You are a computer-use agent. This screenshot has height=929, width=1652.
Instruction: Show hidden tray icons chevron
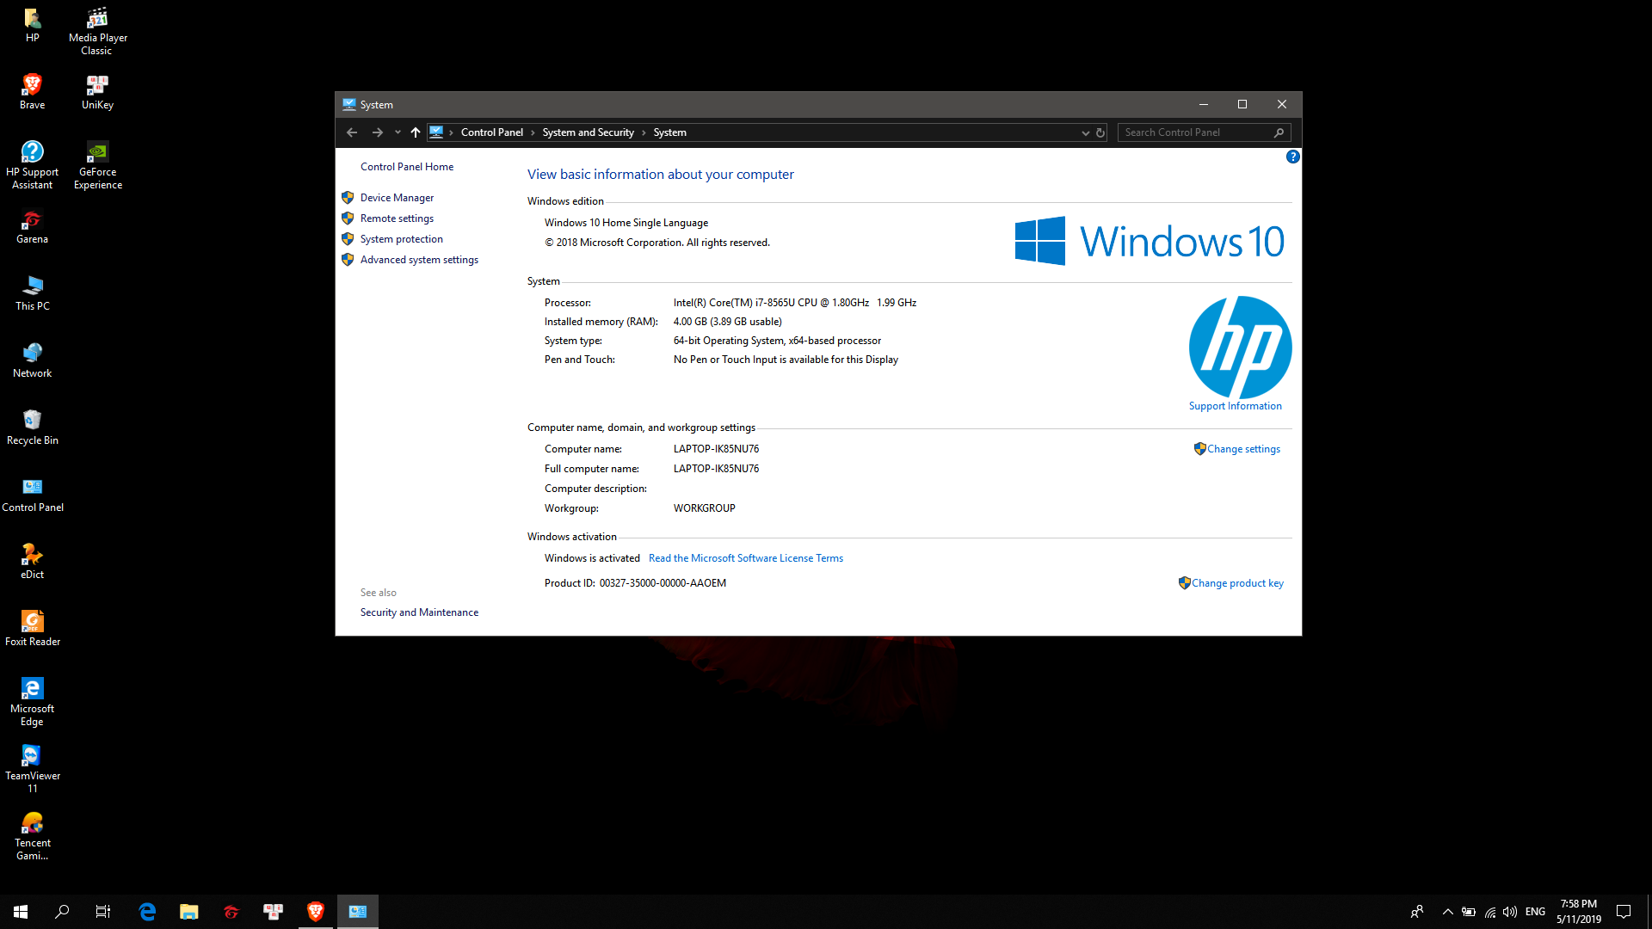point(1447,912)
